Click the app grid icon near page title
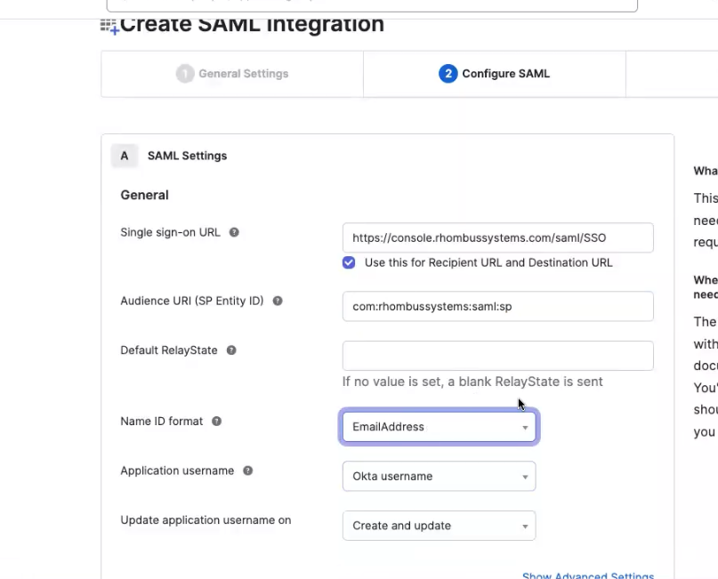Screen dimensions: 718x579 [109, 27]
